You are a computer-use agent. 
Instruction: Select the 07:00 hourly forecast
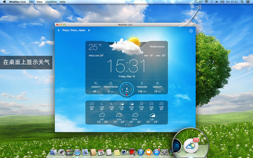[x=142, y=106]
